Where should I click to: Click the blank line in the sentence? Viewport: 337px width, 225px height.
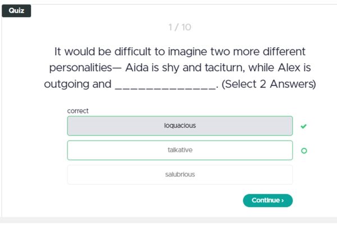click(x=165, y=85)
